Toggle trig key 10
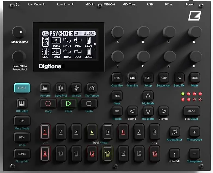This screenshot has height=173, width=213. (60, 154)
